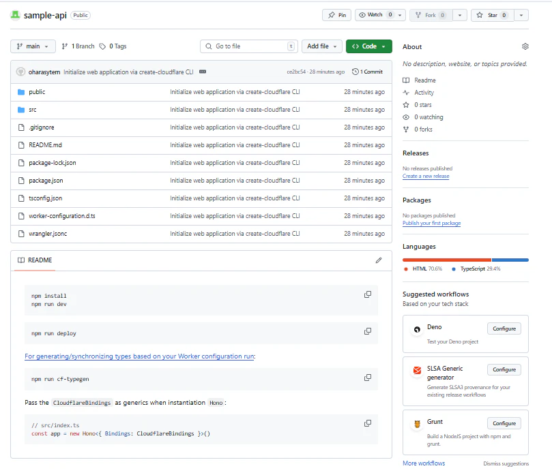Open the Readme link in About

tap(424, 80)
